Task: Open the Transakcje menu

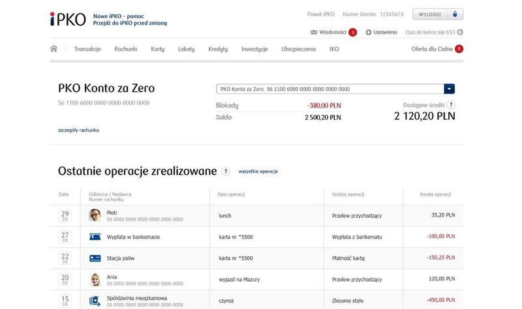Action: pyautogui.click(x=87, y=49)
